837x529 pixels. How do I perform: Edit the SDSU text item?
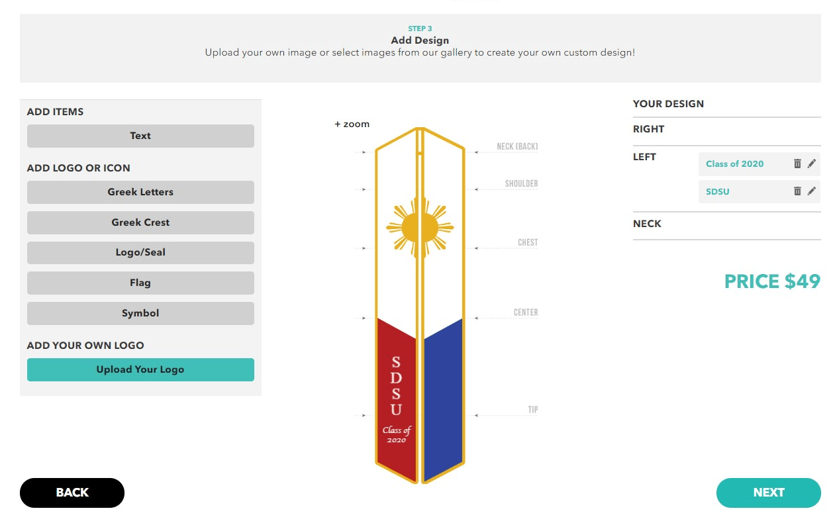[x=812, y=191]
